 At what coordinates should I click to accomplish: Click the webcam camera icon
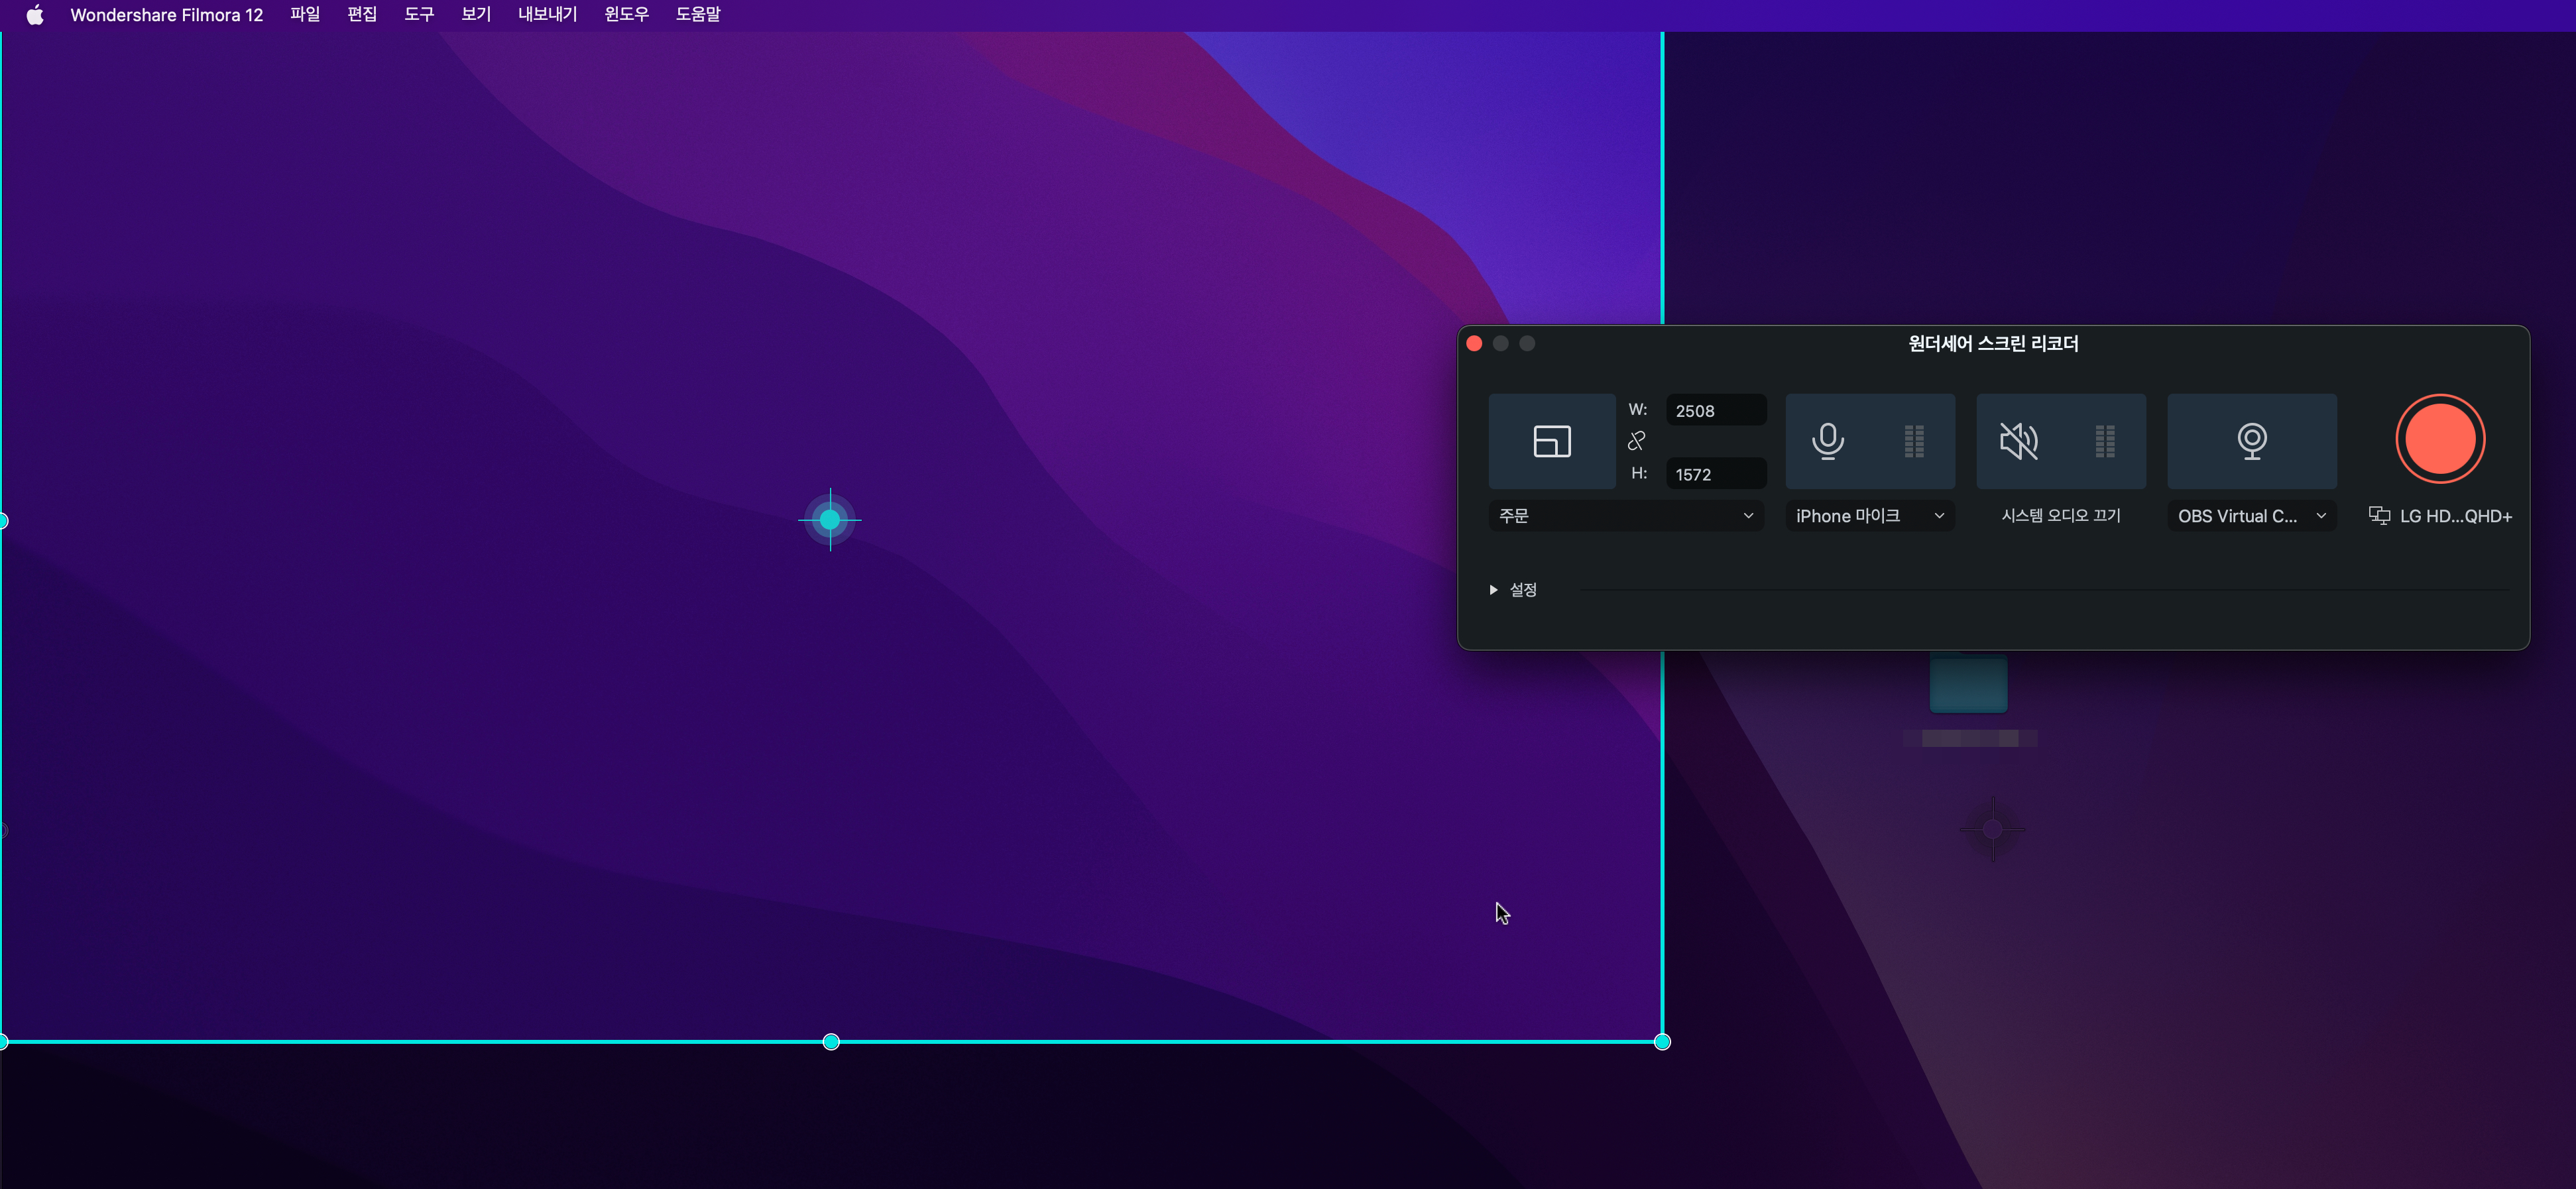coord(2251,441)
